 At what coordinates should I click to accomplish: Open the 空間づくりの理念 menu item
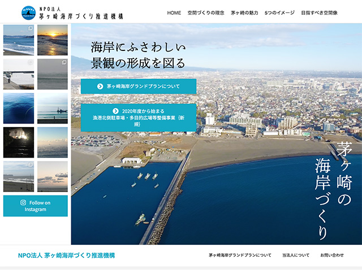pos(206,13)
